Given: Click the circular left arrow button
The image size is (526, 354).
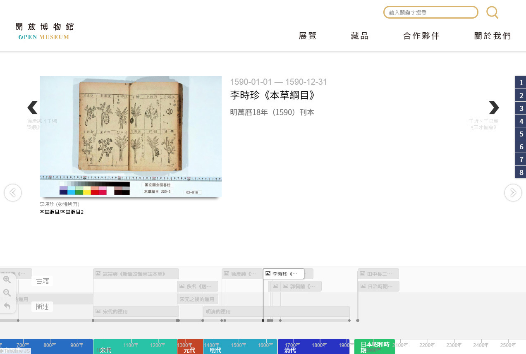Looking at the screenshot, I should pyautogui.click(x=13, y=193).
